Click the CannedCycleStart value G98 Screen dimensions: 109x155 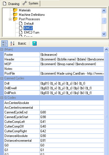[72, 117]
